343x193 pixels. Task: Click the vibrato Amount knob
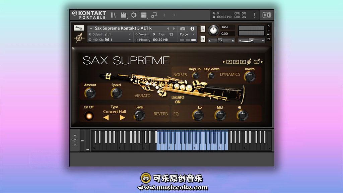point(90,93)
